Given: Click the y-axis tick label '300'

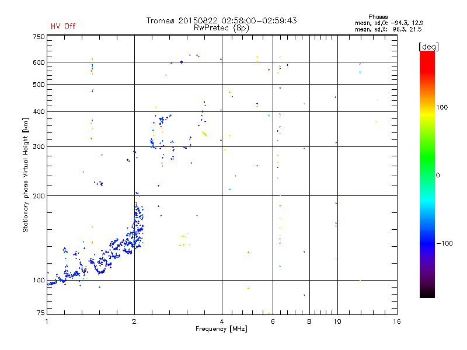Looking at the screenshot, I should pos(39,146).
